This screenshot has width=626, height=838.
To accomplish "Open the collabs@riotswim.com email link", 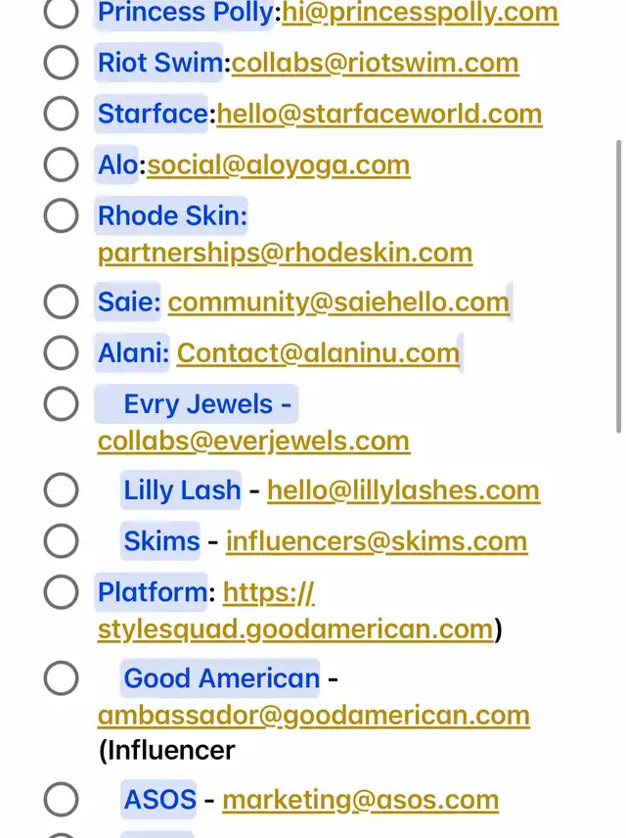I will (375, 63).
